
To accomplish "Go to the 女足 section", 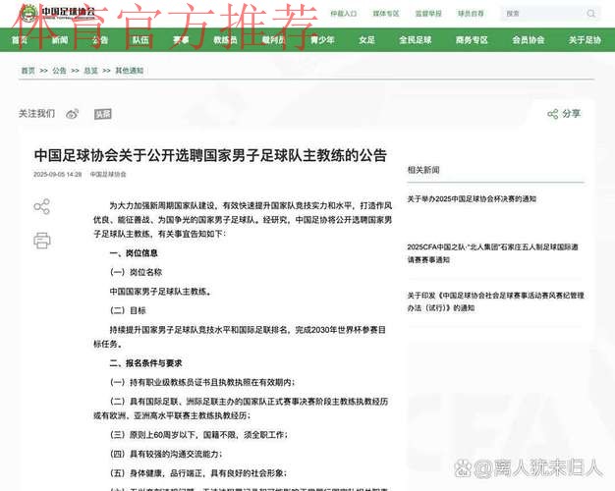I will click(366, 40).
